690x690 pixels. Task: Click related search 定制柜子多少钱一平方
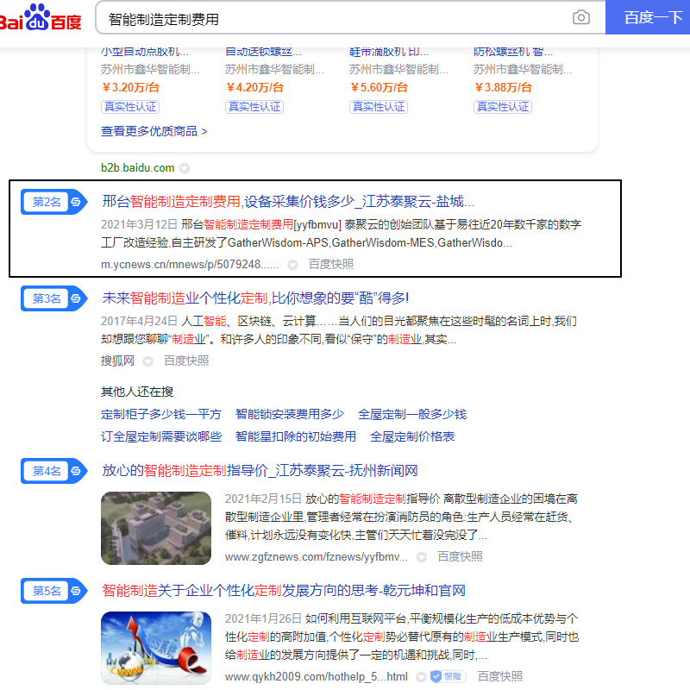(161, 415)
